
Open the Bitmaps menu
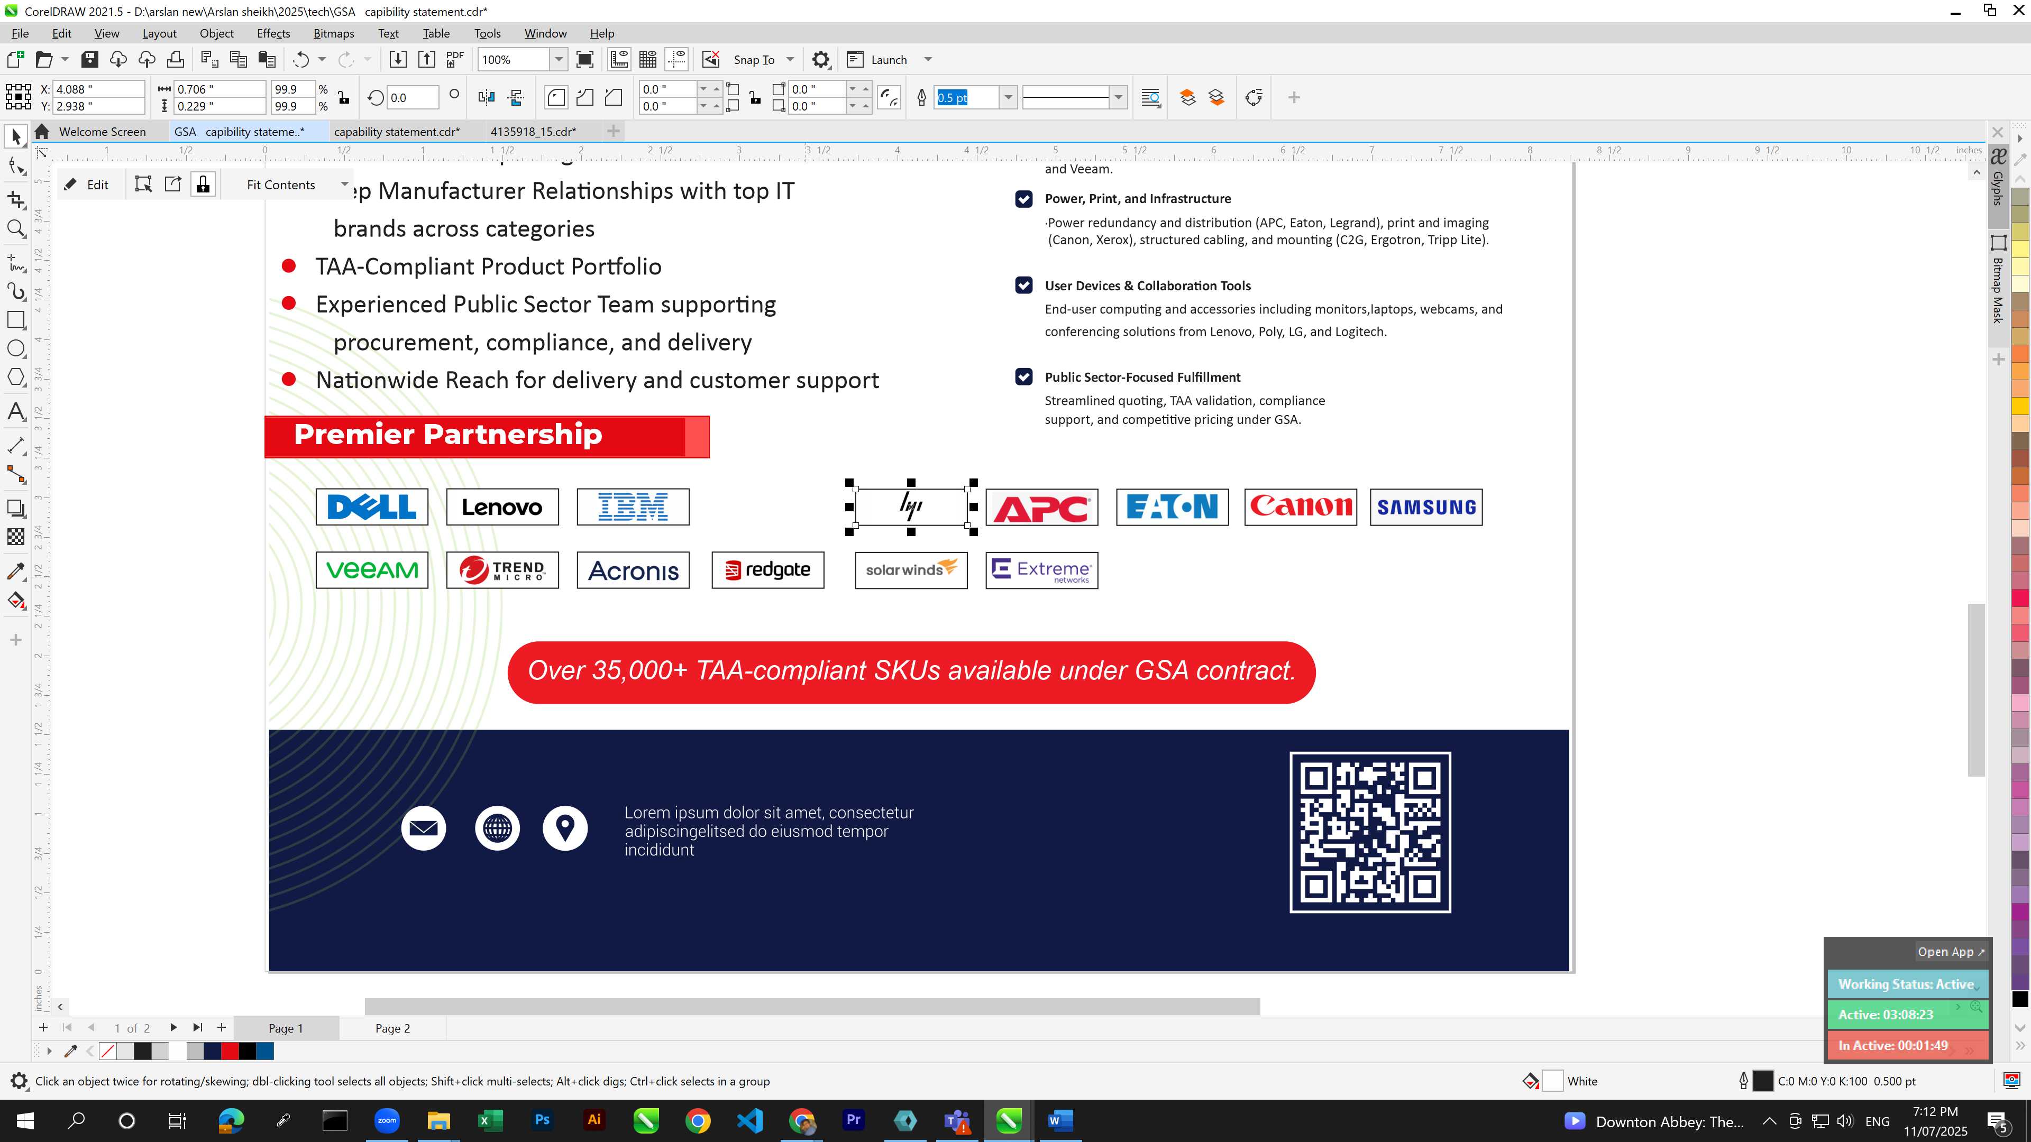pyautogui.click(x=334, y=33)
